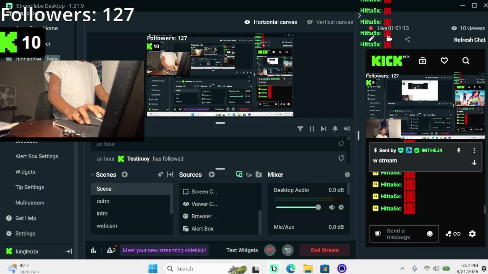
Task: Select the Browser source
Action: click(x=220, y=216)
